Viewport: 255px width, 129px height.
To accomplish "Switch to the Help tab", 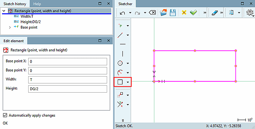I will (x=37, y=4).
